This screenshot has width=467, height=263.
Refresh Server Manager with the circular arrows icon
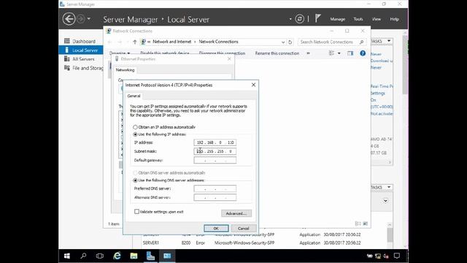(299, 19)
